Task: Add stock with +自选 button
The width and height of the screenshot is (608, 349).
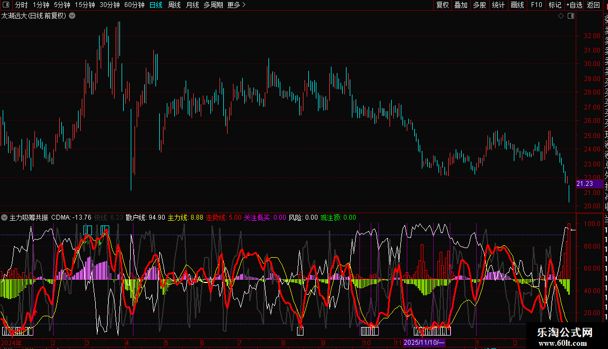Action: (x=574, y=5)
